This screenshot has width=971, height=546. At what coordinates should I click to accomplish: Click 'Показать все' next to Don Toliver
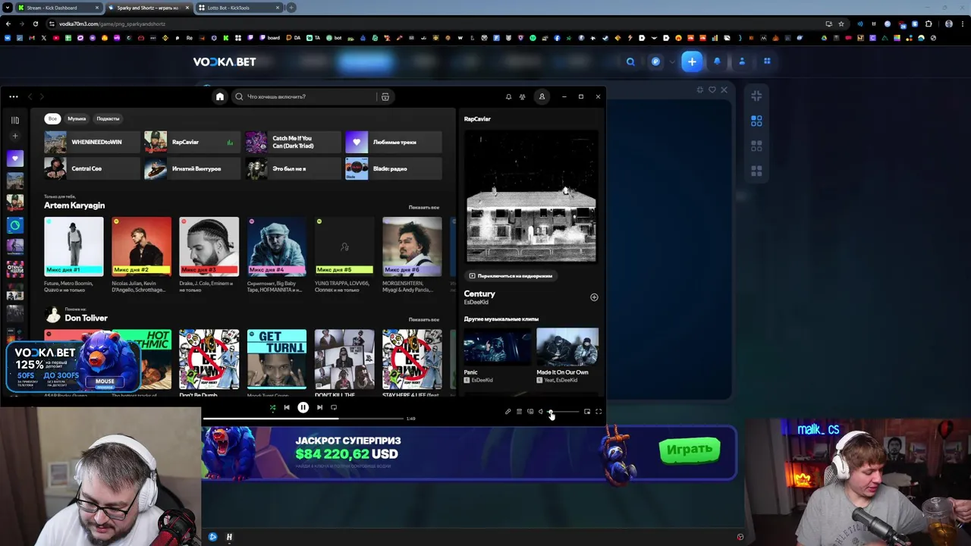(x=423, y=319)
